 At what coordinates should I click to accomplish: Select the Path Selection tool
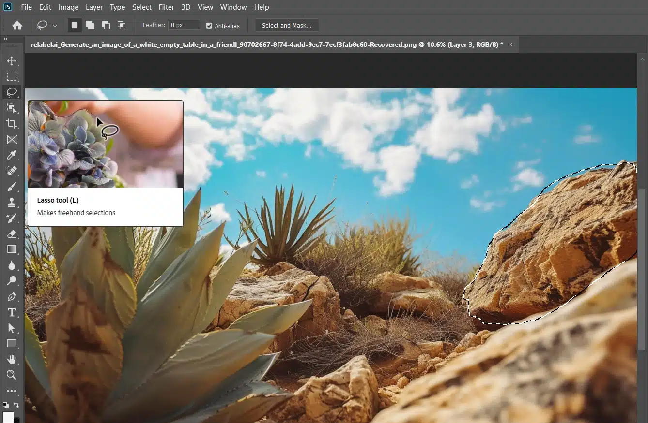coord(12,328)
